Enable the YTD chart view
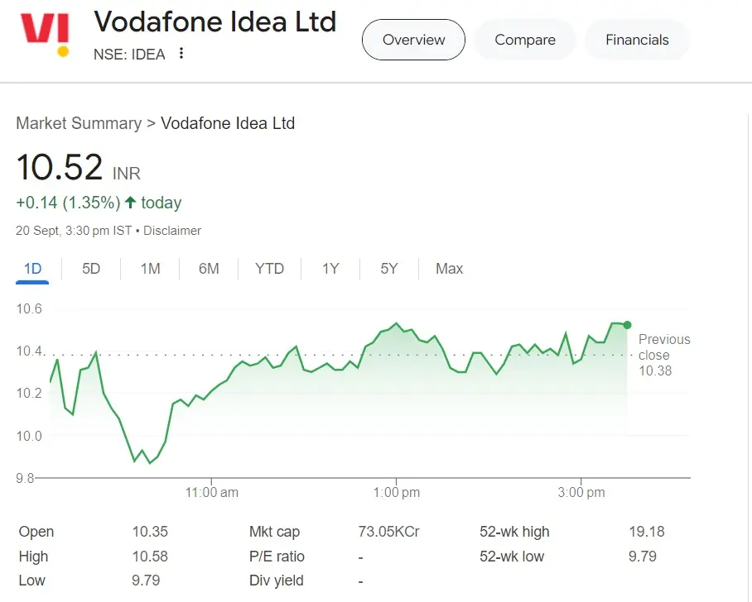 (269, 269)
